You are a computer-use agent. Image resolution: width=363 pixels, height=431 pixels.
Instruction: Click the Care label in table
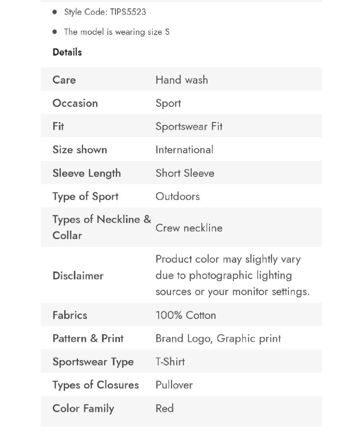point(64,80)
